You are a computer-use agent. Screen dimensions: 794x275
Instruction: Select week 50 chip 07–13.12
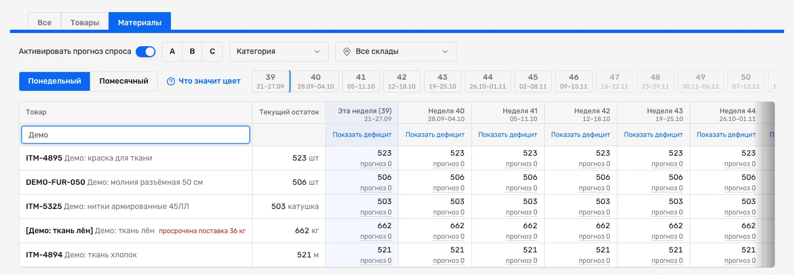pos(746,81)
